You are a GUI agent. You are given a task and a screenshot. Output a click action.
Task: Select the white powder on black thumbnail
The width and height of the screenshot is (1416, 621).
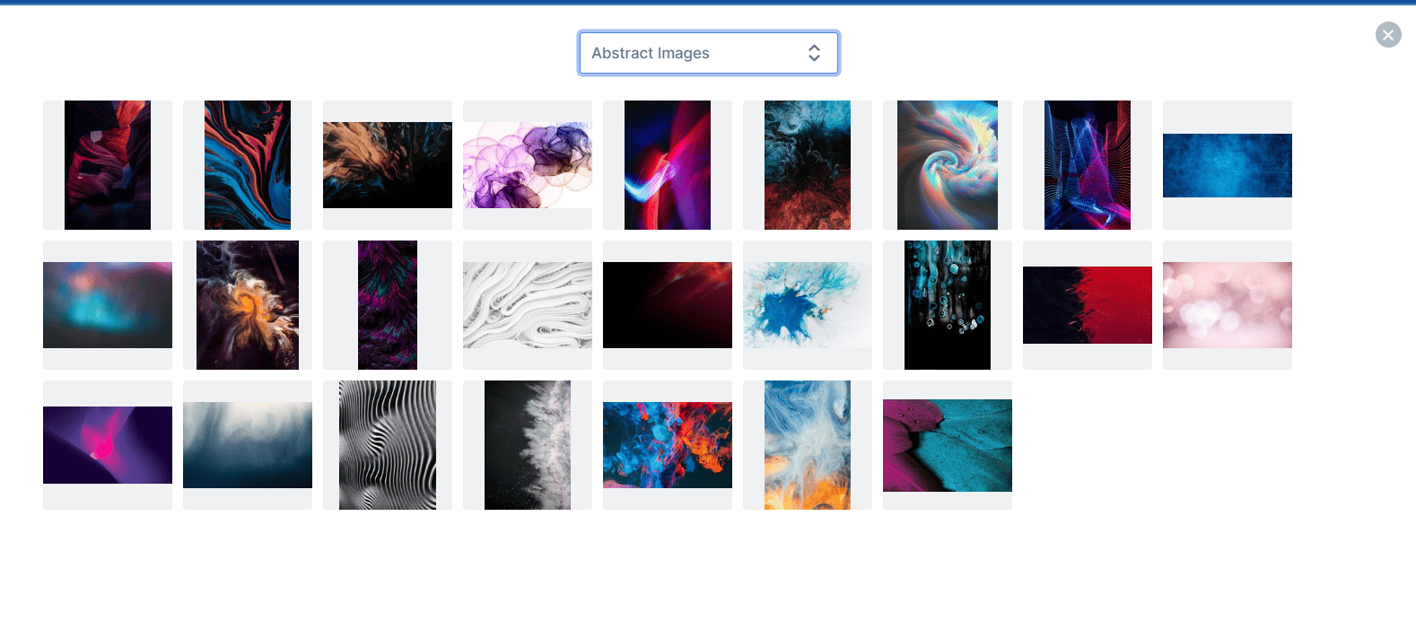coord(528,445)
